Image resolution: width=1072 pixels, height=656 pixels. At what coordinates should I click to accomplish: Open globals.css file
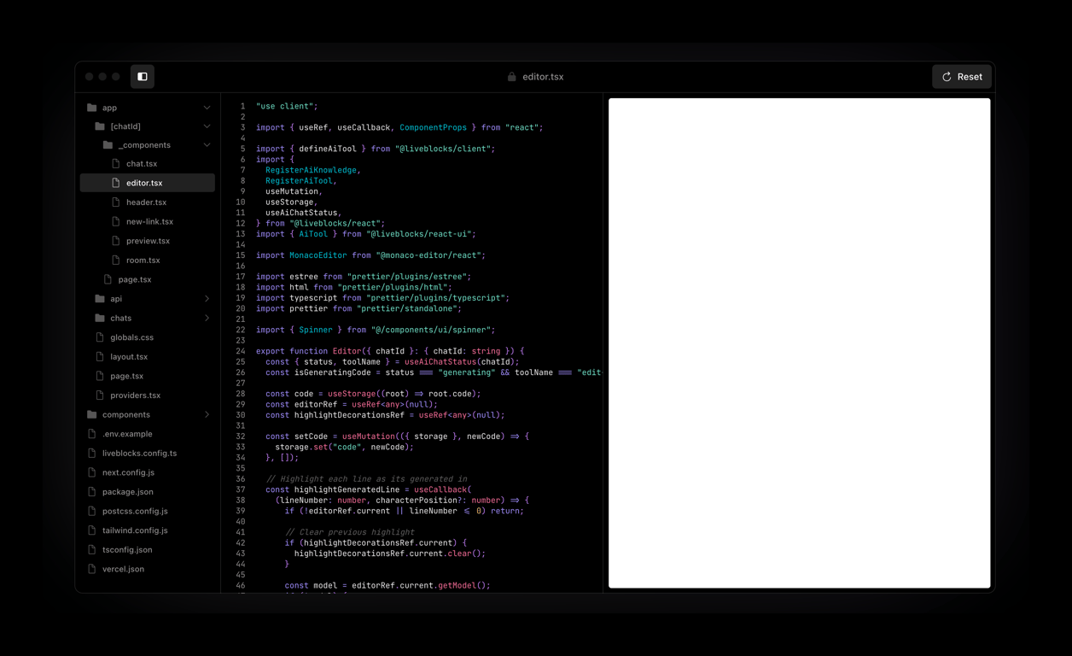148,337
